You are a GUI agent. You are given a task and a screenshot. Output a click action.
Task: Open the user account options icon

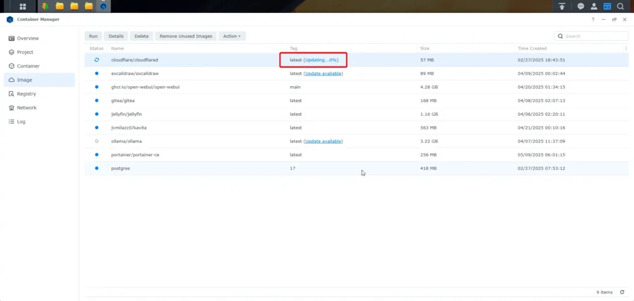click(594, 6)
